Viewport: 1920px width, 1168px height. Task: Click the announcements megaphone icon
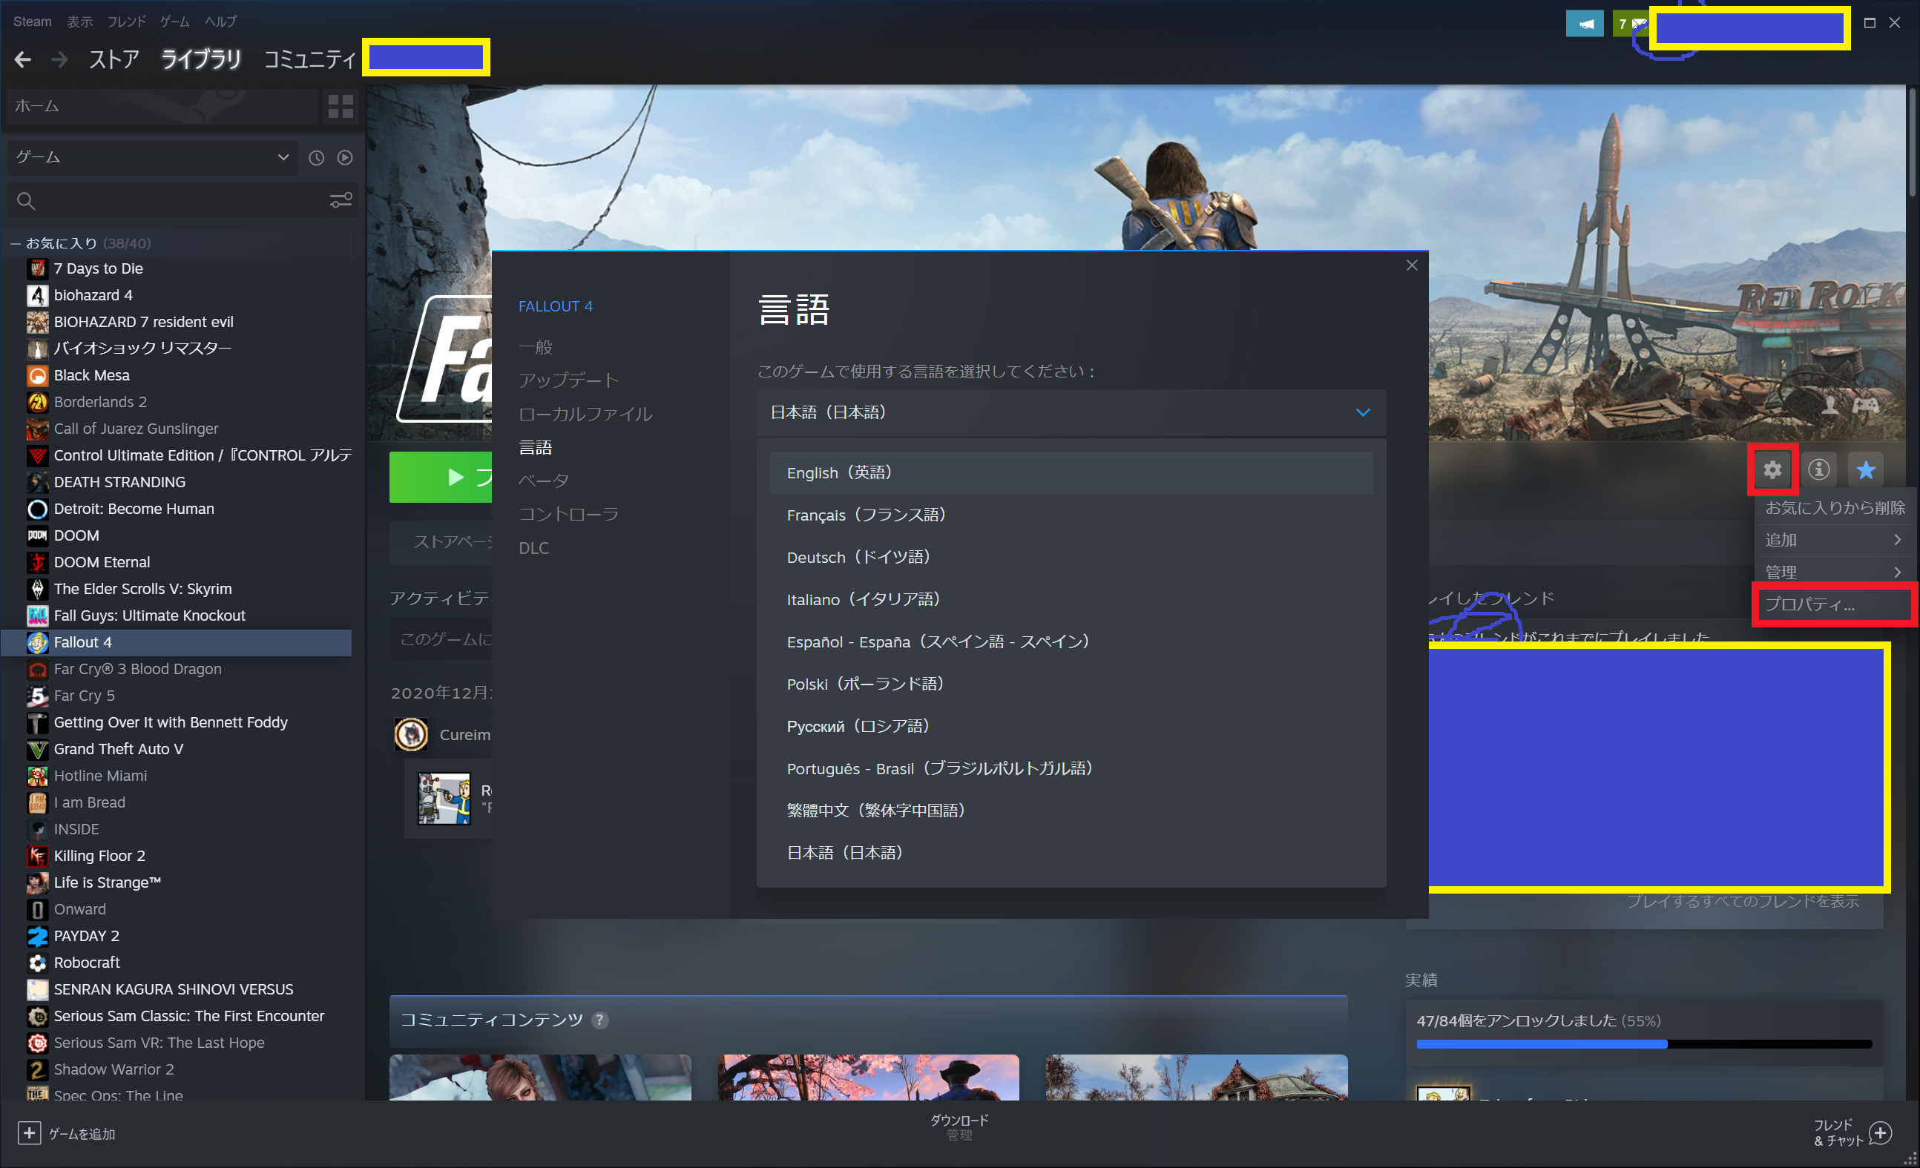coord(1585,24)
